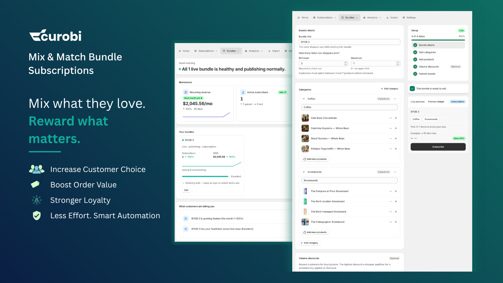Remove The Multi-managed Snowboard with X icon
The width and height of the screenshot is (503, 283).
(x=396, y=212)
